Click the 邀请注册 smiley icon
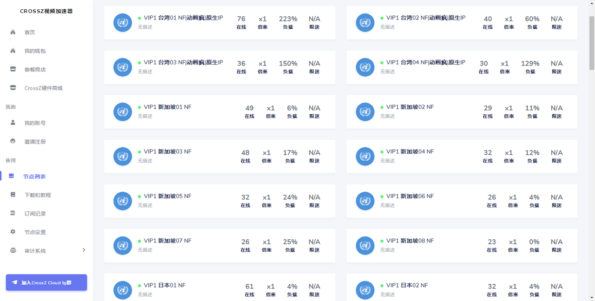 point(13,141)
